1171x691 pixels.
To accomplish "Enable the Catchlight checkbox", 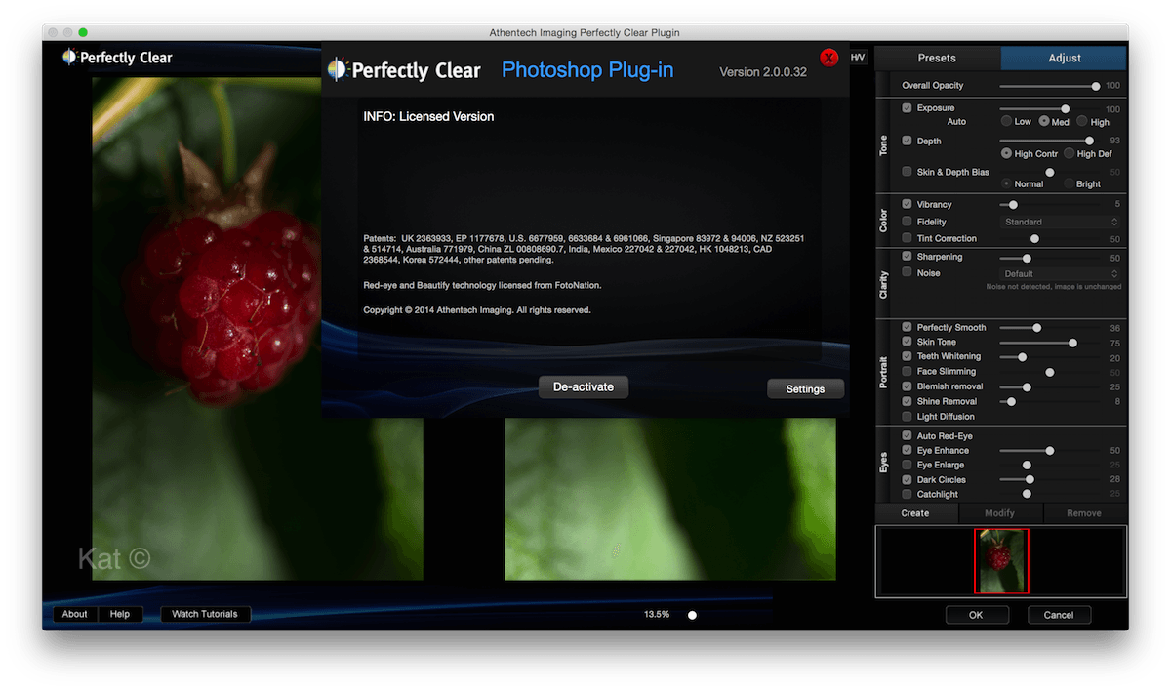I will [908, 495].
